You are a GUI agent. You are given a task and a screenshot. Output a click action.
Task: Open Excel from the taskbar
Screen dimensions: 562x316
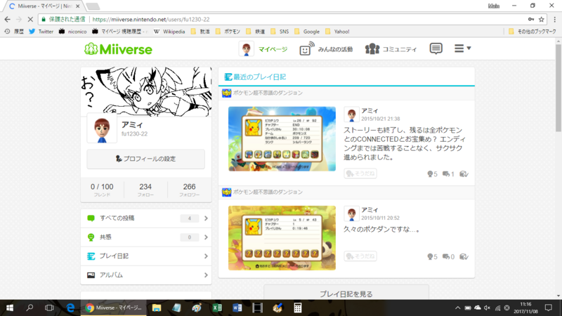[x=217, y=308]
